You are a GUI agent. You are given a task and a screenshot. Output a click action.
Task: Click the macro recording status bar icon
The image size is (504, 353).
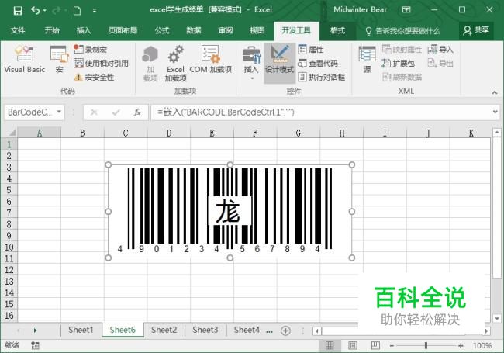coord(35,345)
